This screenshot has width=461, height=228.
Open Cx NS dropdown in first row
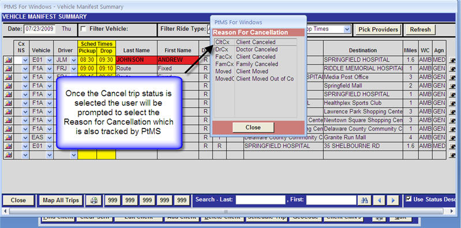click(25, 60)
